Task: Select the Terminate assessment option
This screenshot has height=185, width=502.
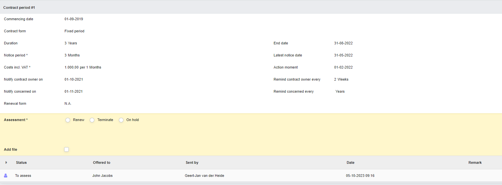Action: tap(92, 120)
